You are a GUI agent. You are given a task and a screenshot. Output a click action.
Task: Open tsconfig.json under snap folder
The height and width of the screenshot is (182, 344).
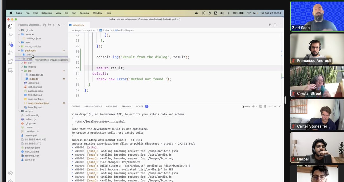pyautogui.click(x=35, y=107)
